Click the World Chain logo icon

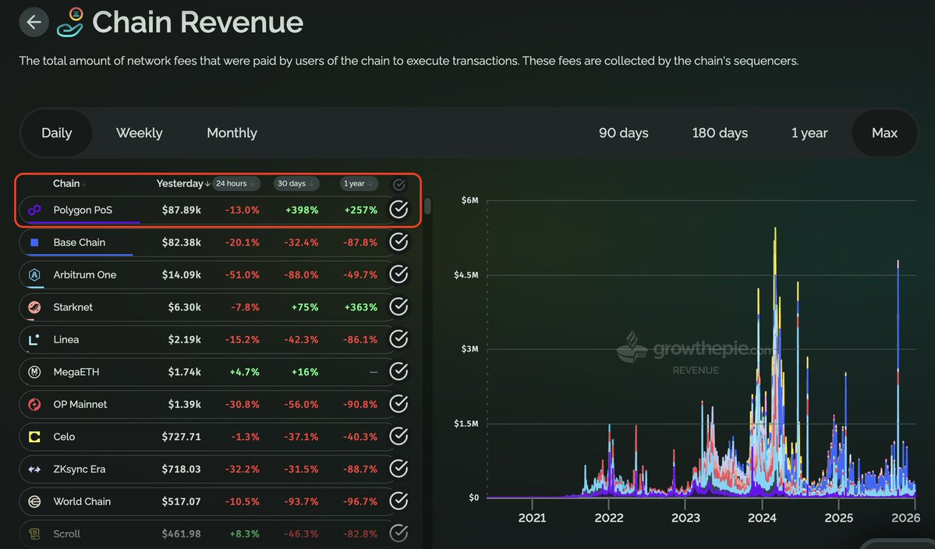pos(34,501)
